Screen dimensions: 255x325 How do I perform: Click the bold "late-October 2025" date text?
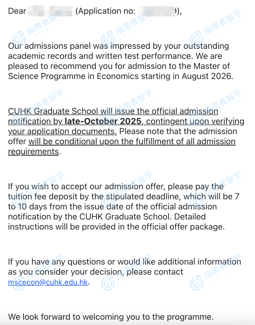click(103, 121)
